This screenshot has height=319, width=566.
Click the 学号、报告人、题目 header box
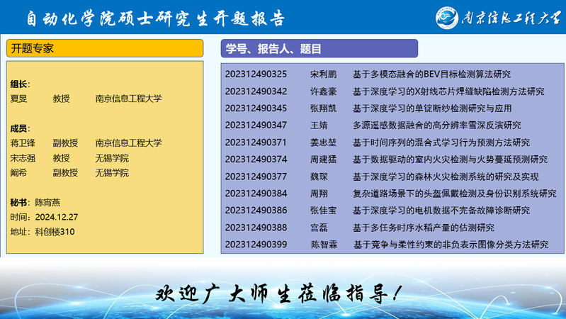point(319,48)
